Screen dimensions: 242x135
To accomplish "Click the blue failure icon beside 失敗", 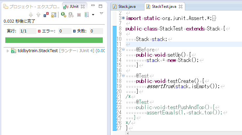I will coord(75,31).
